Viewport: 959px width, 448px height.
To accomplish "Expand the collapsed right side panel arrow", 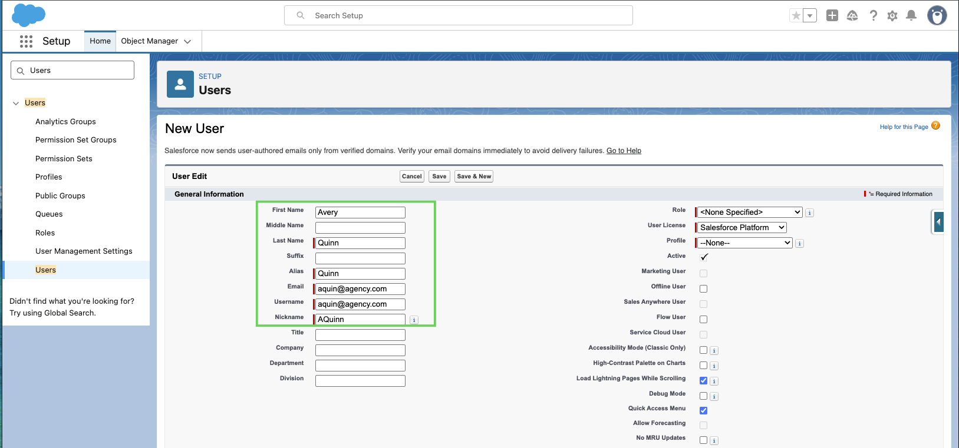I will [x=938, y=222].
